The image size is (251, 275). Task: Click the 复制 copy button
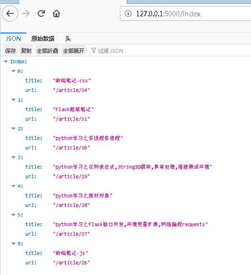click(26, 51)
